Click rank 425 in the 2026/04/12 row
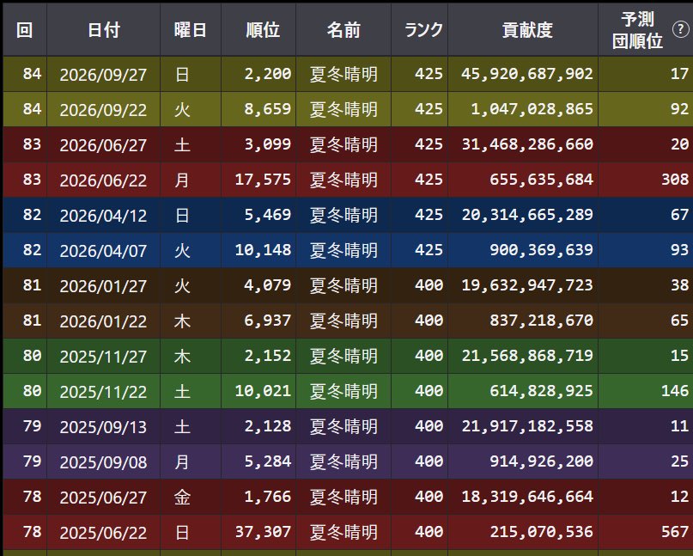The width and height of the screenshot is (693, 556). [x=429, y=215]
